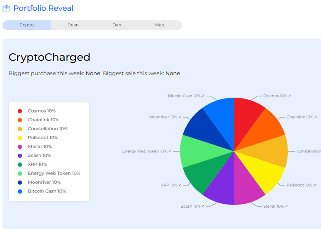Click the link arrow beside Stellar 10% label
Viewport: 321px width, 233px height.
pos(286,206)
